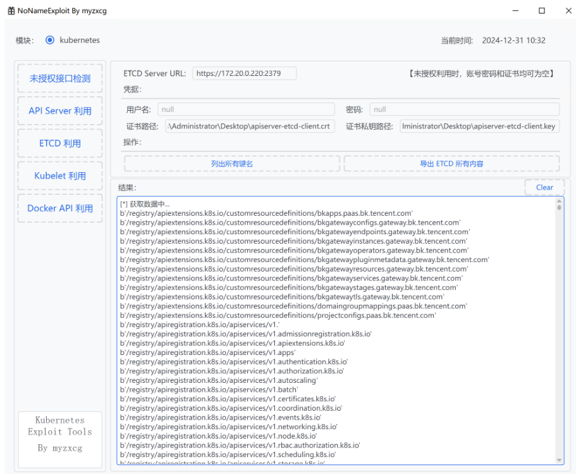Select the v1.authorization.k8s.io line
Image resolution: width=576 pixels, height=474 pixels.
(x=232, y=371)
